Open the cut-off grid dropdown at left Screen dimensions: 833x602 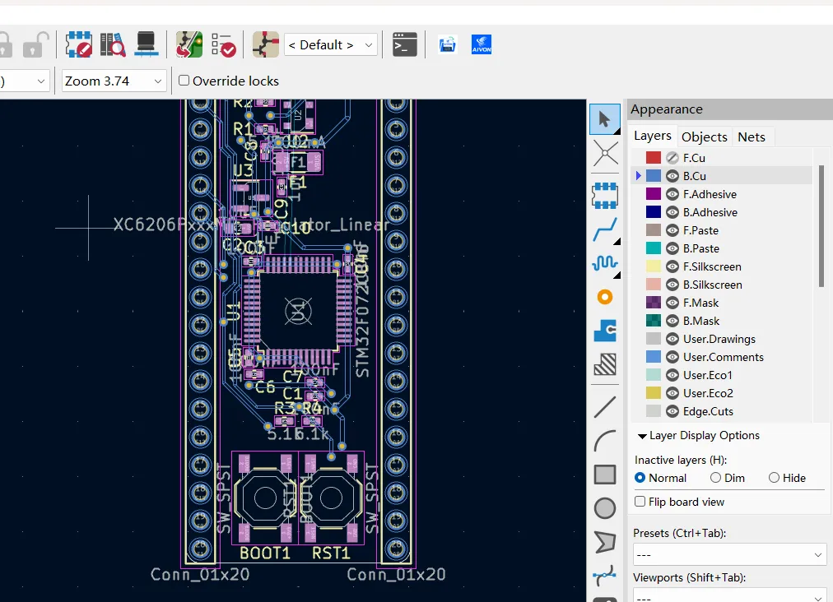pyautogui.click(x=25, y=81)
